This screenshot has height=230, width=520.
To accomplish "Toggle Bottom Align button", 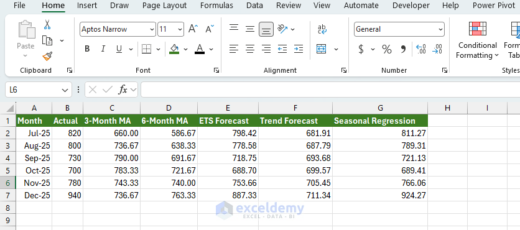I will pyautogui.click(x=266, y=29).
